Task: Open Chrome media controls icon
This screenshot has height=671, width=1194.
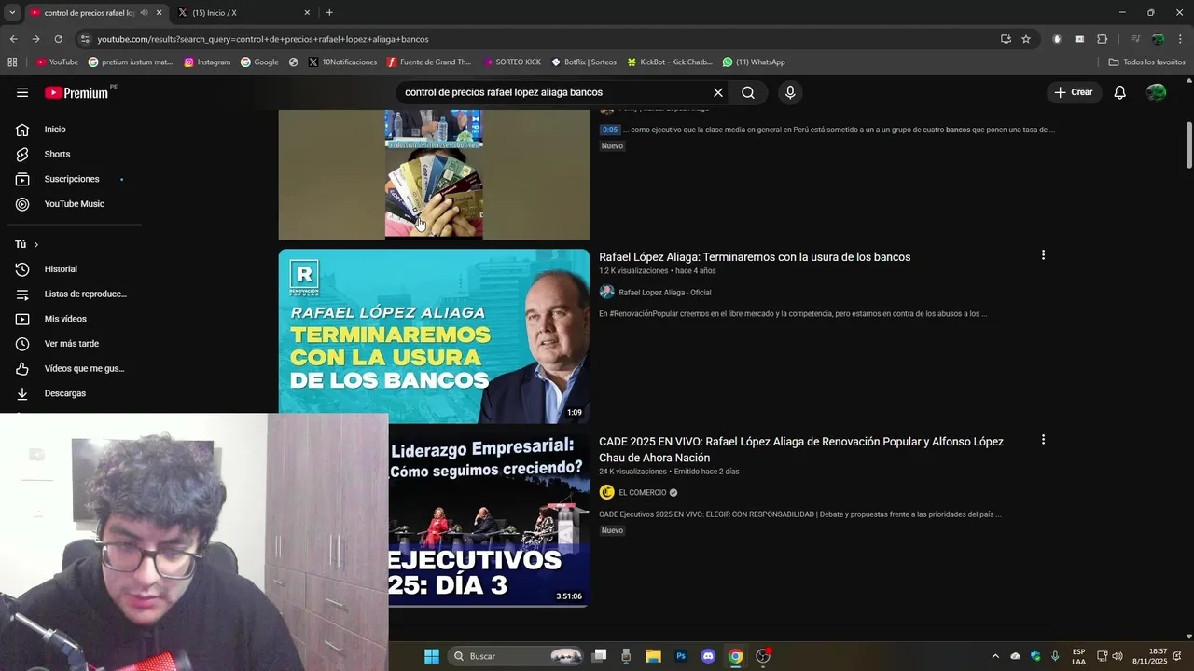Action: click(x=1135, y=39)
